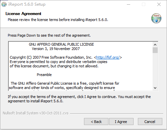Click the Preamble heading in the license
This screenshot has height=130, width=167.
[x=44, y=75]
